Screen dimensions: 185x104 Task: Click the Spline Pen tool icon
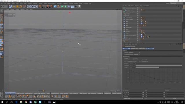pyautogui.click(x=58, y=6)
